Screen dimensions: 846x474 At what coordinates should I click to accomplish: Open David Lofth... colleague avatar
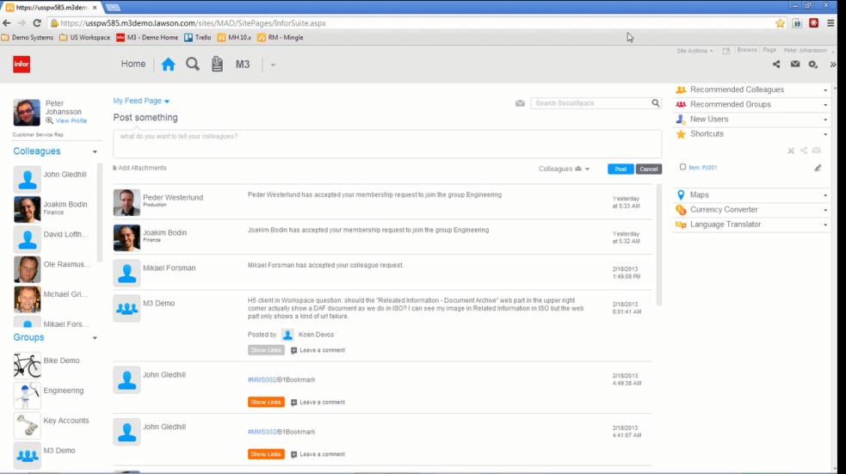point(27,239)
